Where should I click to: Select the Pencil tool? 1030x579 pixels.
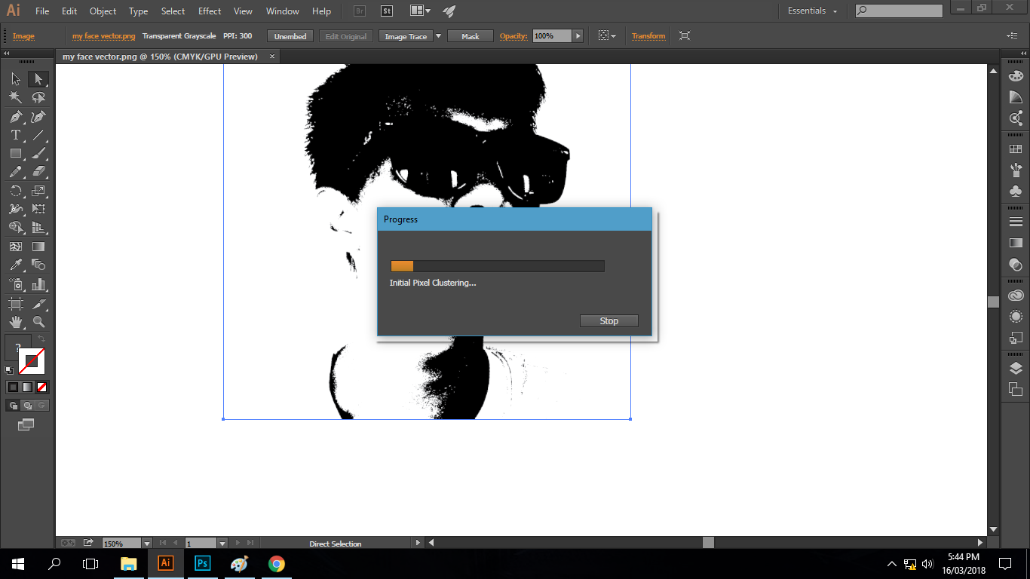[x=16, y=172]
